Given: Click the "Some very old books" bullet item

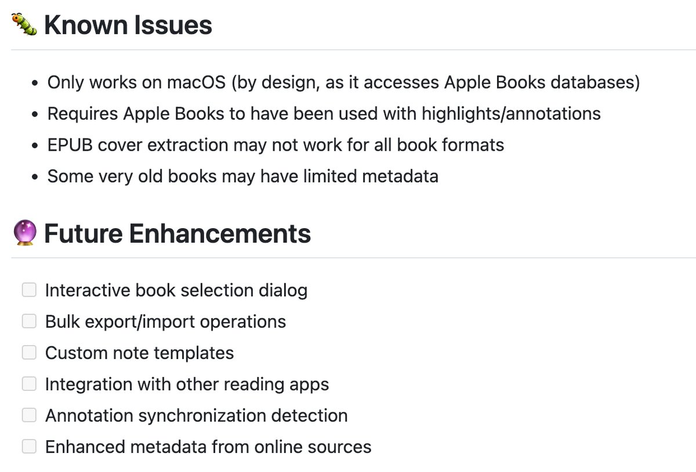Looking at the screenshot, I should click(242, 176).
